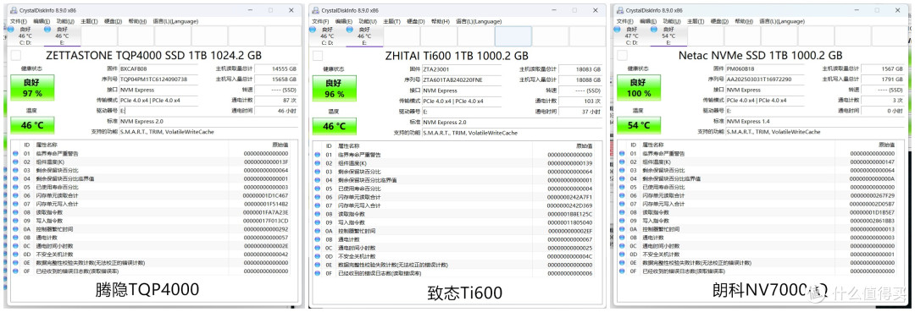This screenshot has width=915, height=312.
Task: Click the 良好 96 % health status button
Action: pyautogui.click(x=335, y=89)
